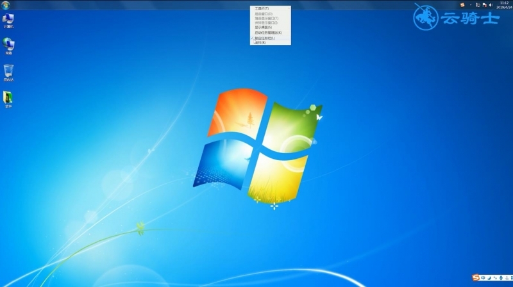Click the Sogou S logo on input bar
The width and height of the screenshot is (513, 287).
(476, 277)
